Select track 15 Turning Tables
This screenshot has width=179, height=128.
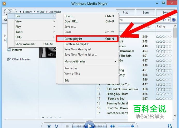click(117, 103)
